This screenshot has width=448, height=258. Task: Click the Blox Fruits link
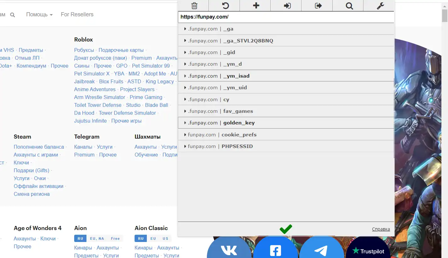[x=111, y=81]
